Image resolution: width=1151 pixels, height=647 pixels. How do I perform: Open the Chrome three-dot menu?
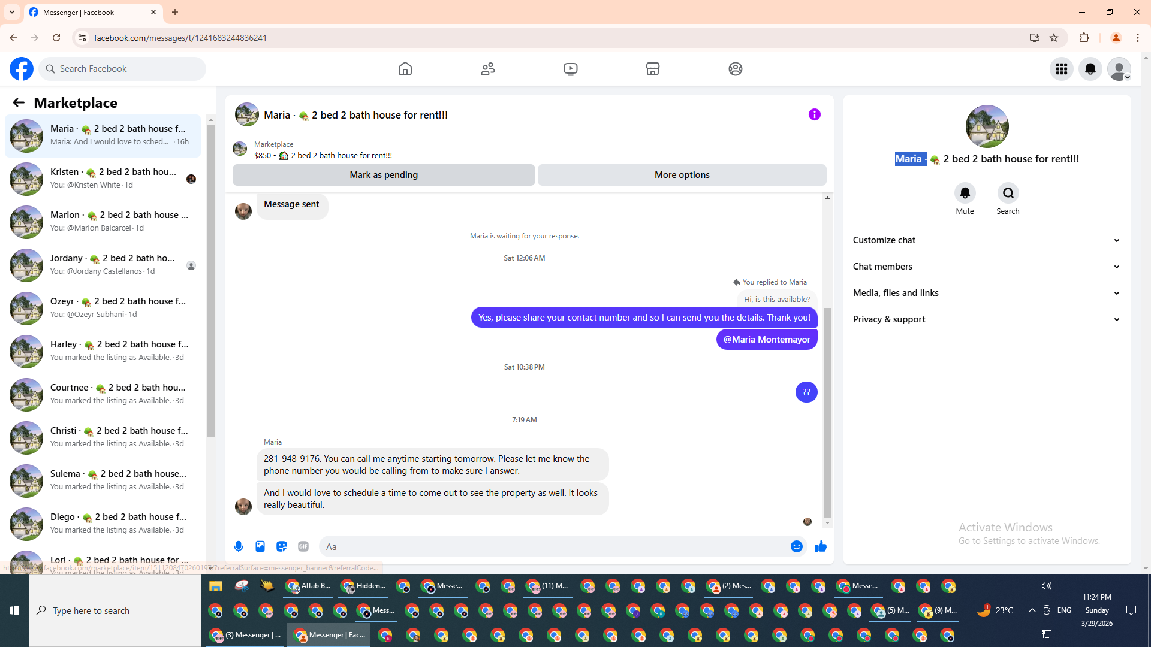coord(1138,38)
